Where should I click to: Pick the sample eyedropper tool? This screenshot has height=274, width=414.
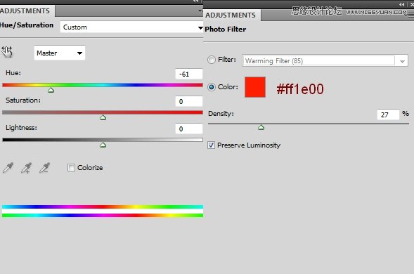coord(8,168)
